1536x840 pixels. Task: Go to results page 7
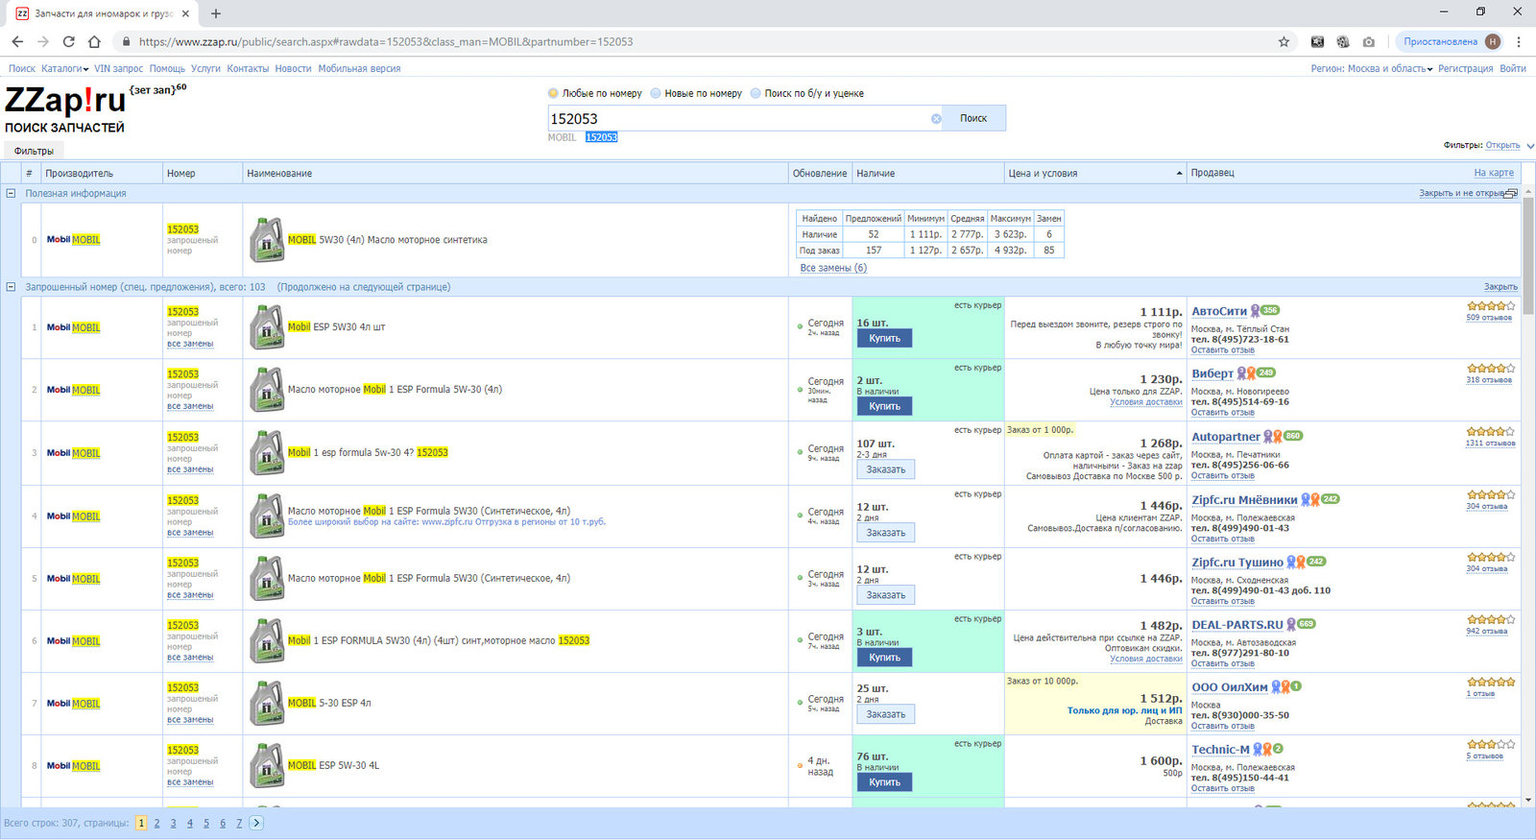tap(239, 824)
